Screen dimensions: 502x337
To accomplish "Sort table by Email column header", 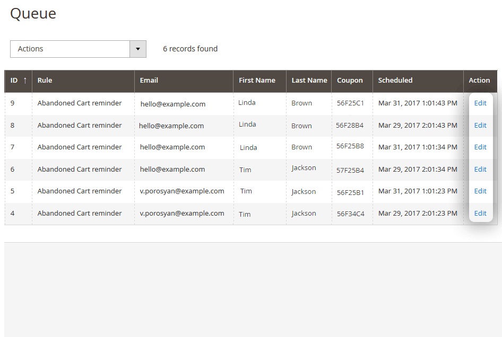I will coord(149,80).
